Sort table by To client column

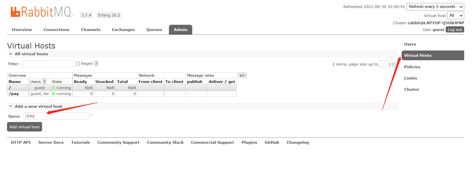point(174,81)
